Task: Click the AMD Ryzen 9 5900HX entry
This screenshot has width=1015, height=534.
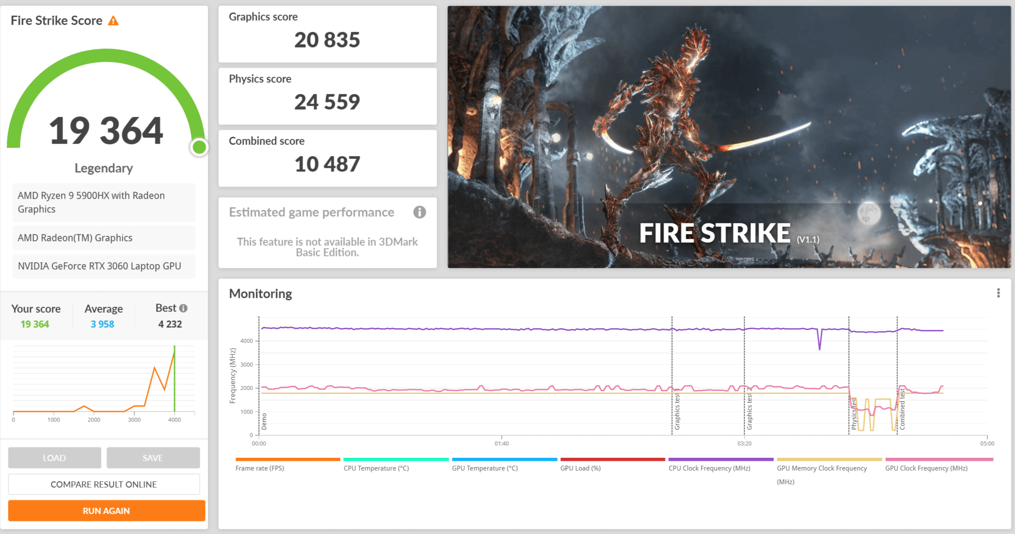Action: coord(104,202)
